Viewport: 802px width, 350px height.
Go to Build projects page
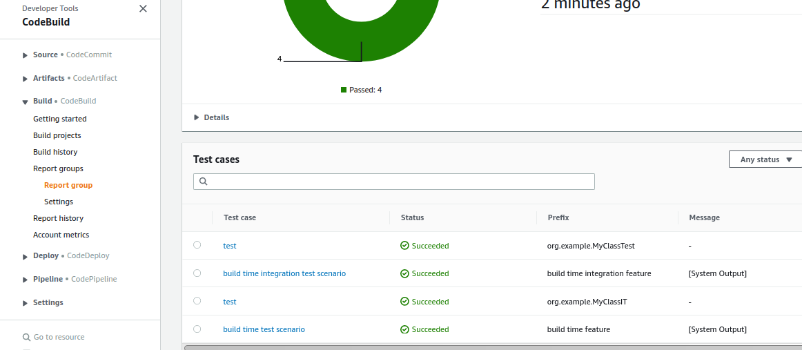tap(57, 135)
